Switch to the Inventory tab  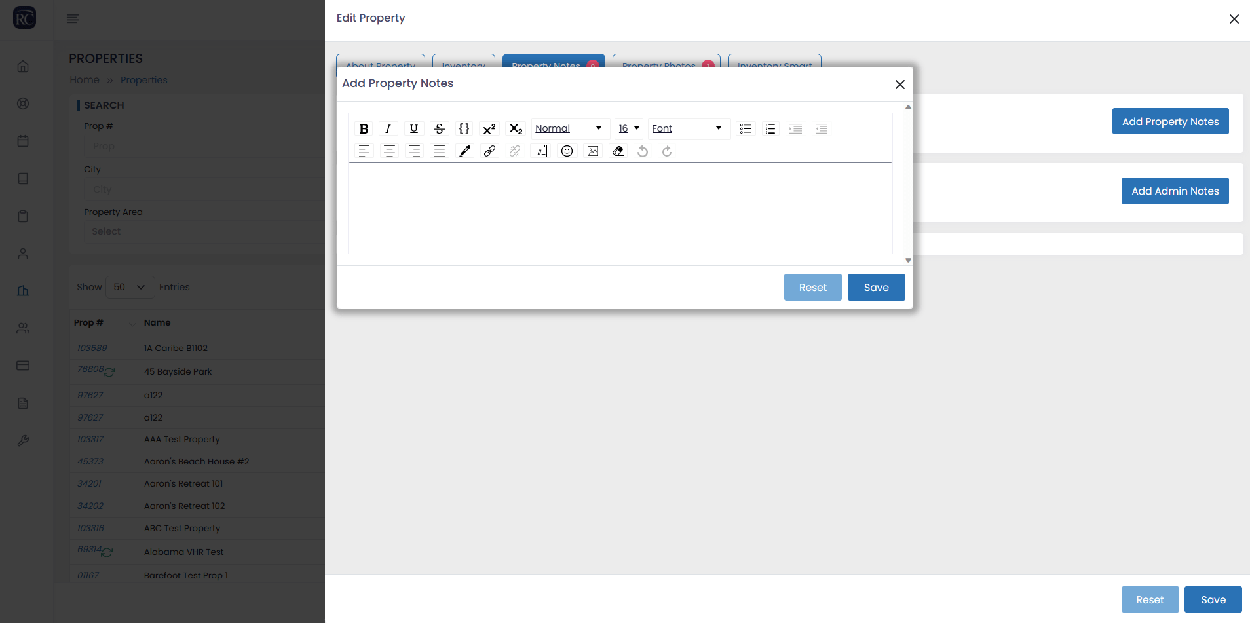464,66
